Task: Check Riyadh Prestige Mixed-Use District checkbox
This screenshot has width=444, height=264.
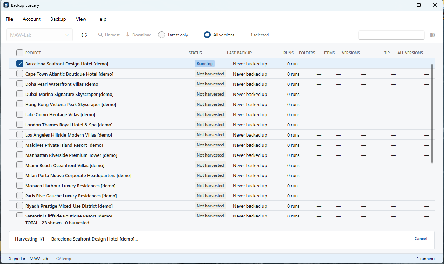Action: (20, 206)
